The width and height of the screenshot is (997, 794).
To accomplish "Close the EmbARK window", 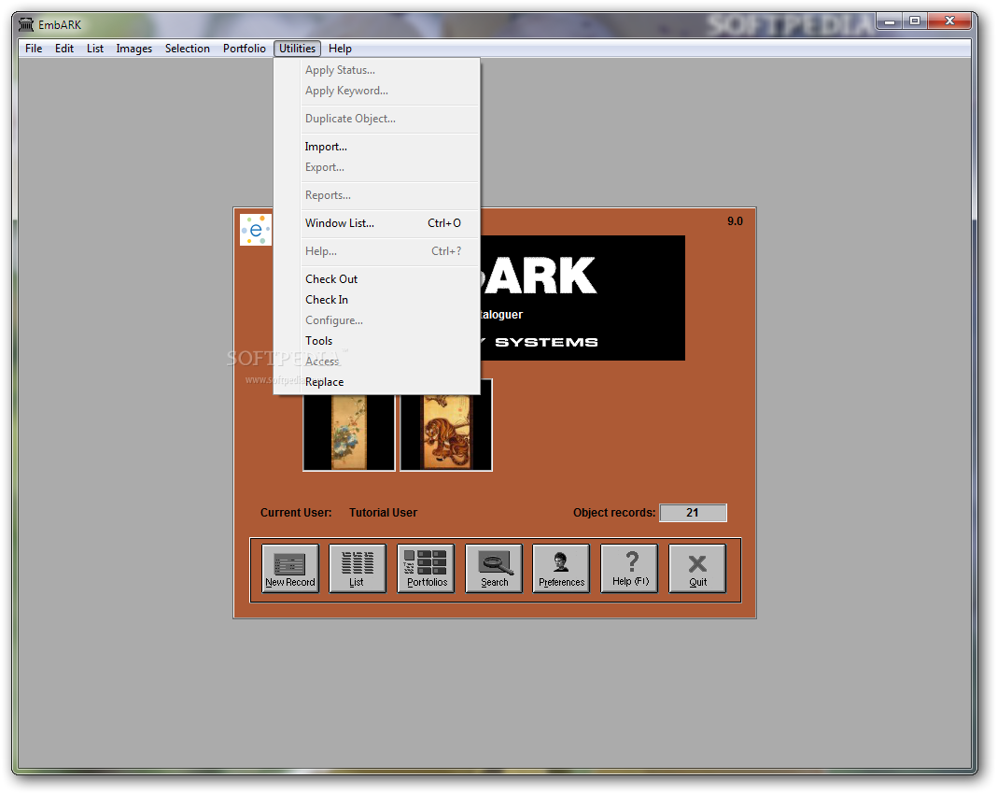I will (x=949, y=21).
